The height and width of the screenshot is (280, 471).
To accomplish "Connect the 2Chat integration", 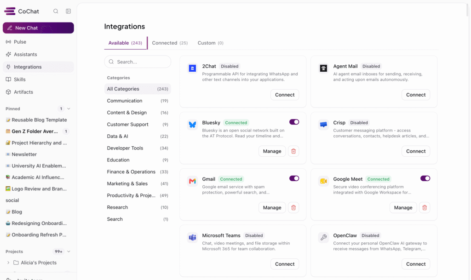I will 284,95.
